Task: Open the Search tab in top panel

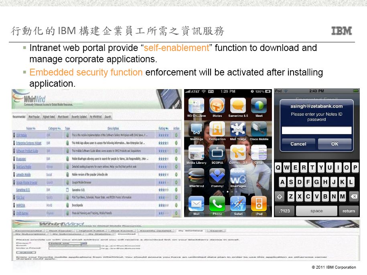Action: (107, 117)
